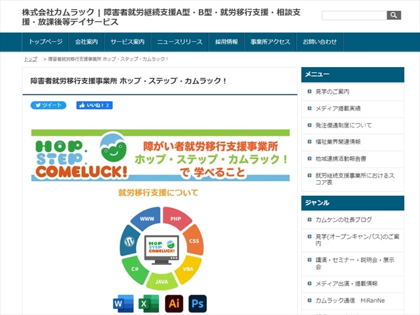The width and height of the screenshot is (420, 315).
Task: Click the Hop Step Comeluck banner image
Action: click(160, 156)
